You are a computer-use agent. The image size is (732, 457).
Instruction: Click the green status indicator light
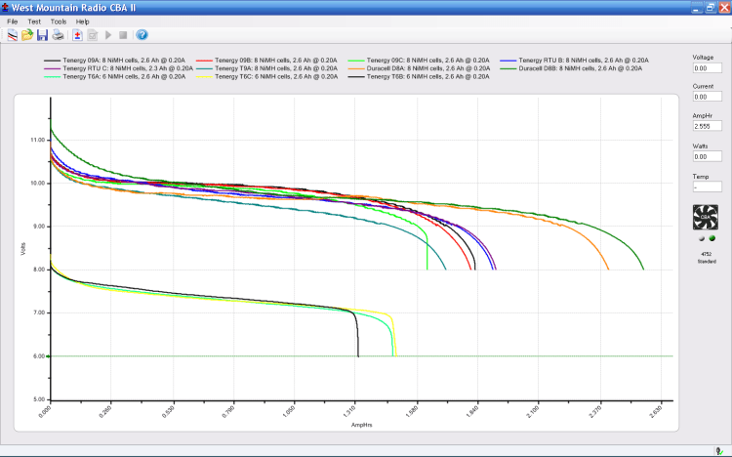click(712, 239)
